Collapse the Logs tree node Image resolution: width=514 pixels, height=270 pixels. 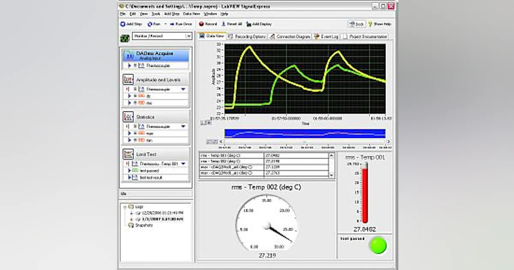point(125,207)
